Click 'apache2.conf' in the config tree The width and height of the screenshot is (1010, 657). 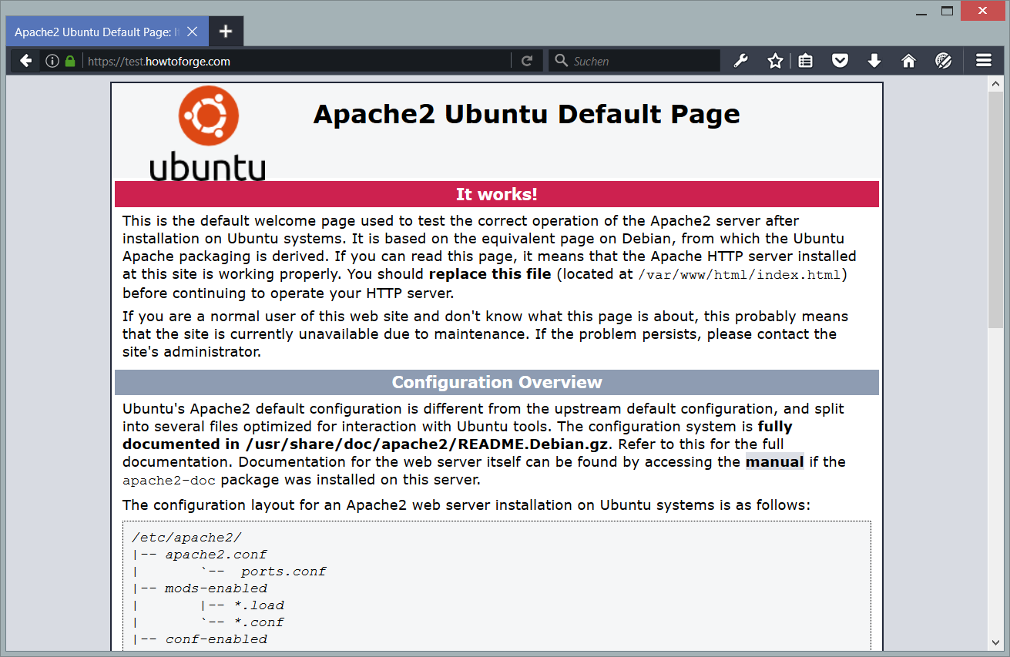point(216,555)
